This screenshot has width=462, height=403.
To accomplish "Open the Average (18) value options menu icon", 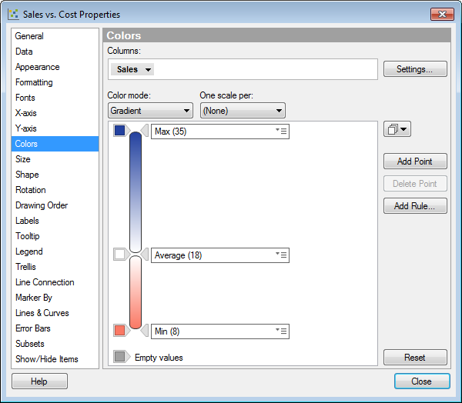I will tap(281, 255).
